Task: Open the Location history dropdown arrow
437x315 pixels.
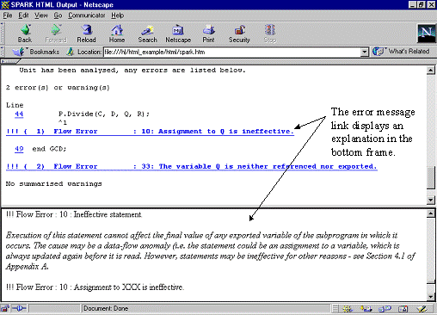Action: 364,52
